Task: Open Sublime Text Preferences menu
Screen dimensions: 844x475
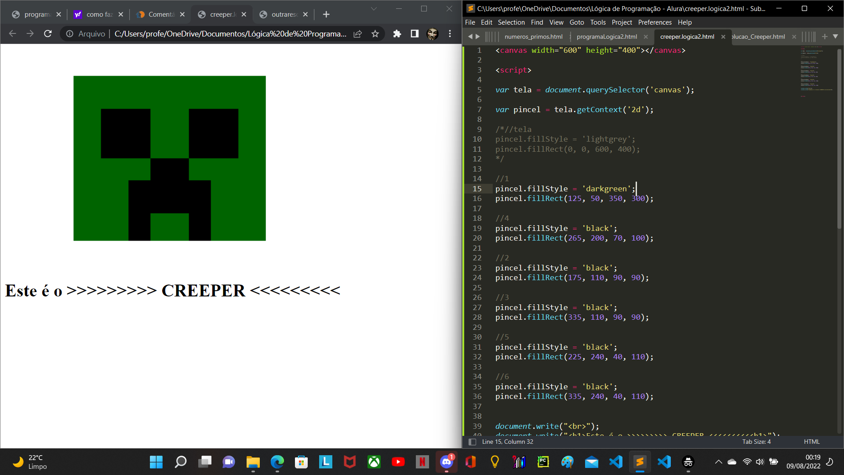Action: pos(655,22)
